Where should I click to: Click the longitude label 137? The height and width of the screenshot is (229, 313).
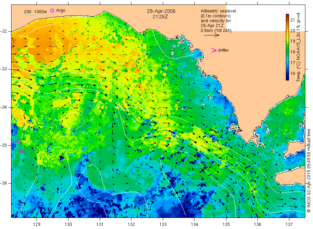pos(289,224)
